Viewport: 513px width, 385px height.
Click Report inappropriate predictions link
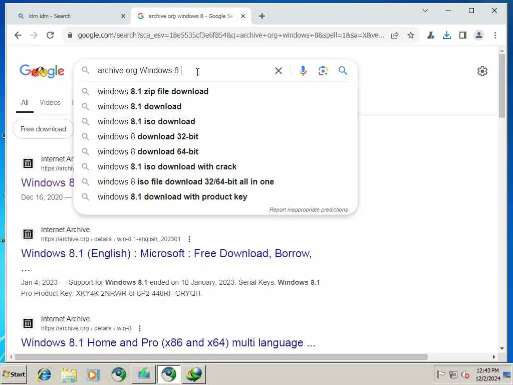tap(309, 210)
